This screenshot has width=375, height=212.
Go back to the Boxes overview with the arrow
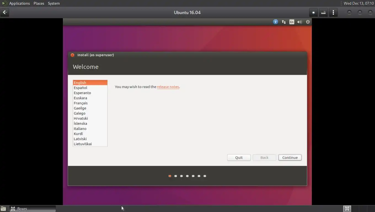click(5, 12)
